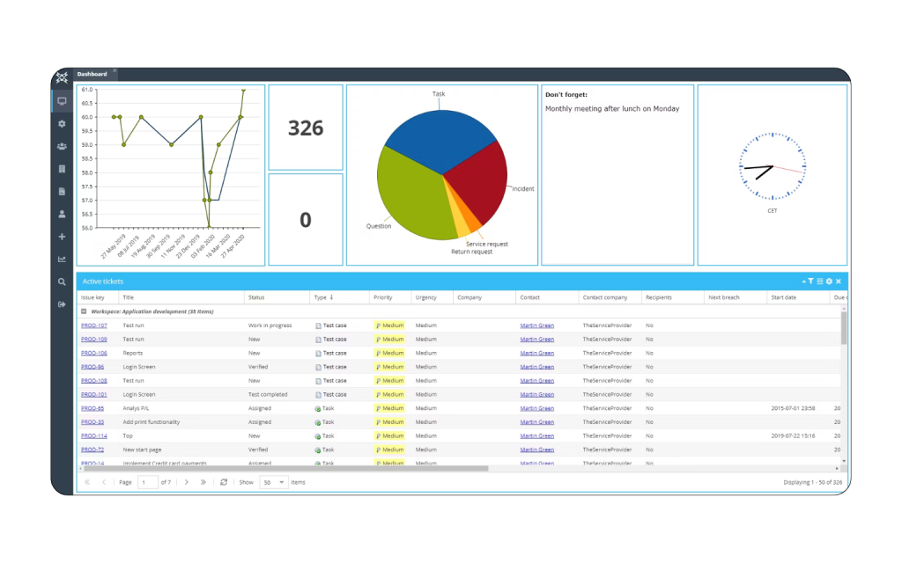
Task: Click the plus icon in left sidebar
Action: click(x=62, y=237)
